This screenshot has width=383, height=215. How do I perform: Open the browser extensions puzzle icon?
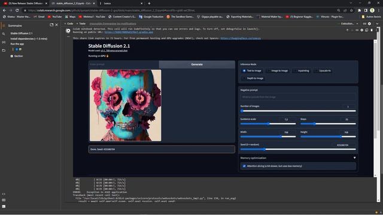(359, 11)
